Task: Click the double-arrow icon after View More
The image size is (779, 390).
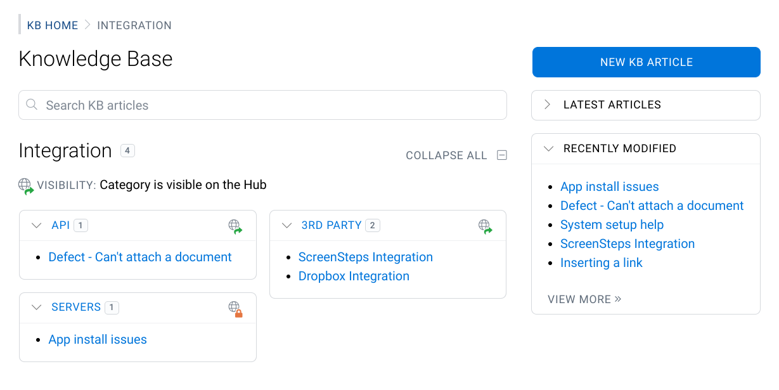Action: tap(618, 299)
